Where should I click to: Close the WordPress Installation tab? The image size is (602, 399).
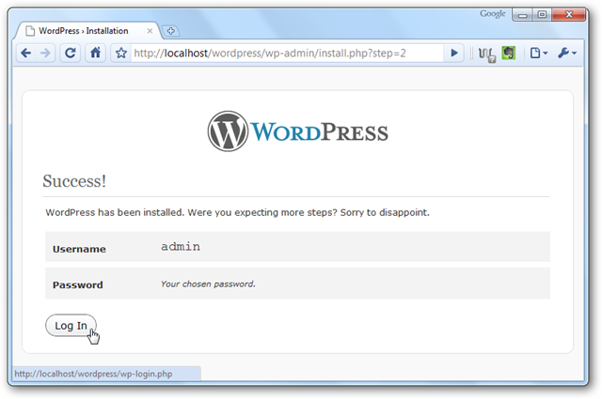pos(150,31)
